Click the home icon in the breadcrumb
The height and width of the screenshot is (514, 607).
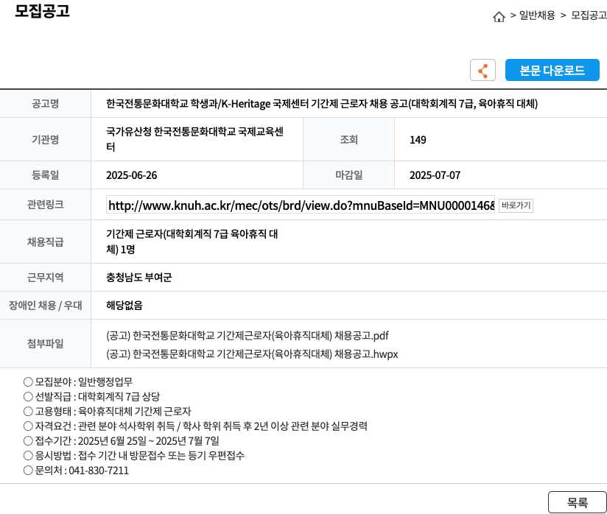coord(499,16)
